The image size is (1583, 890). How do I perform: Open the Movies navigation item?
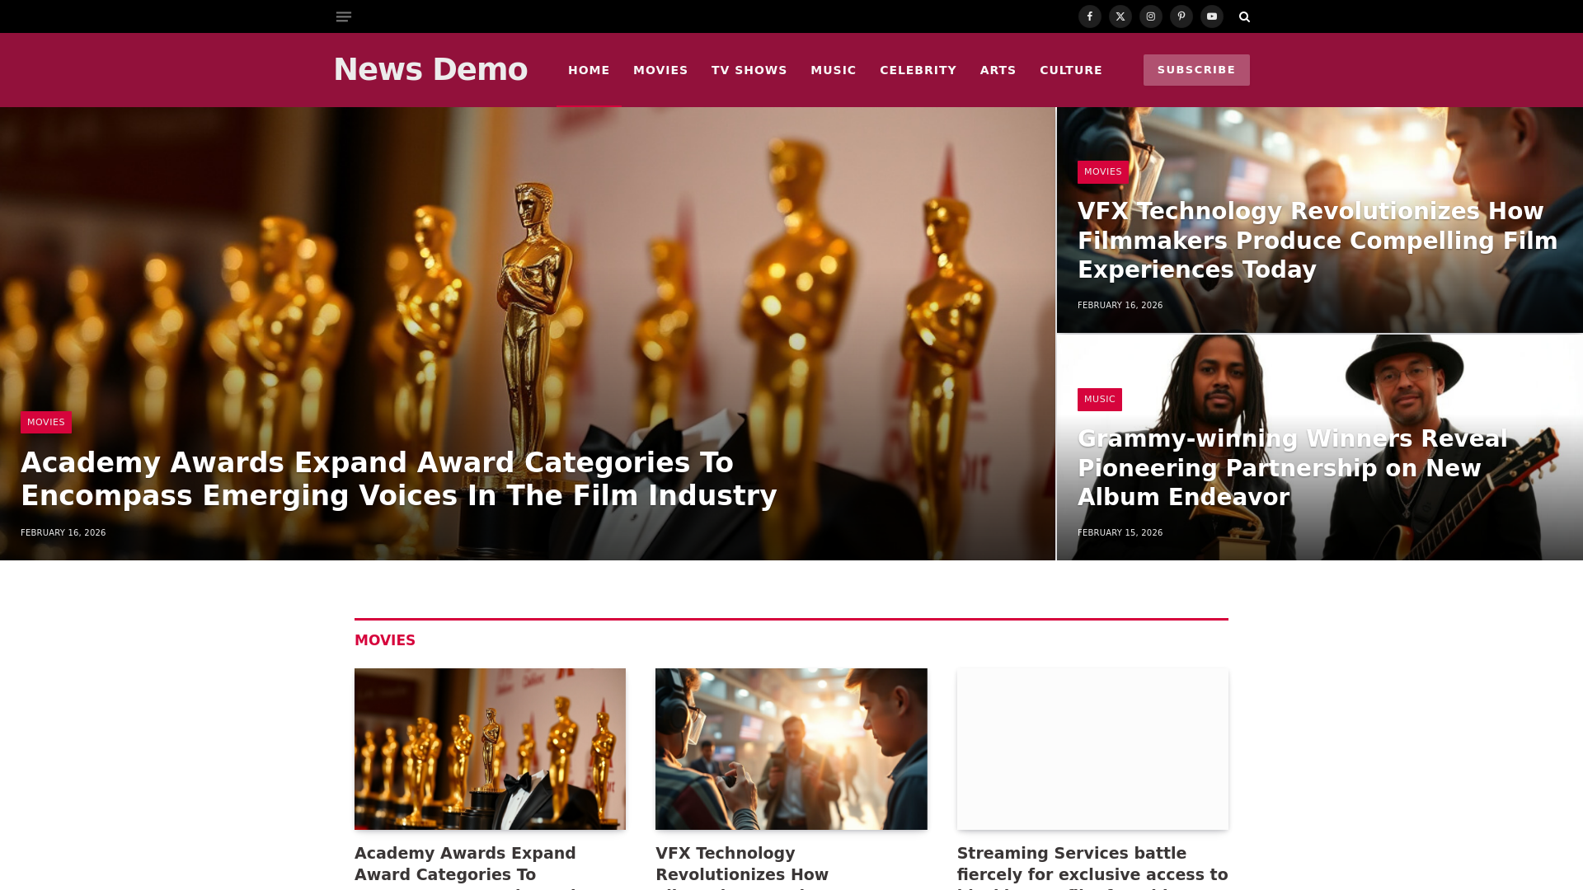[660, 70]
